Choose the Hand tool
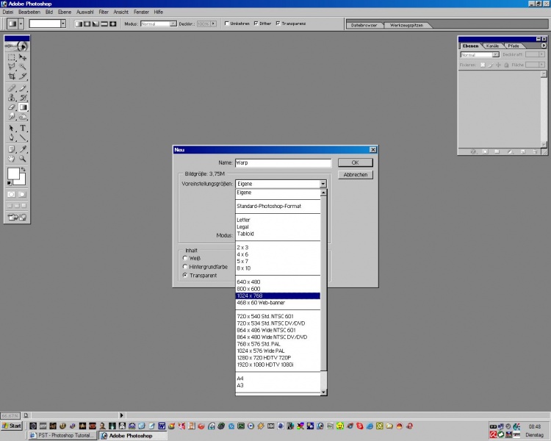Screen dimensions: 551x441 (11, 159)
